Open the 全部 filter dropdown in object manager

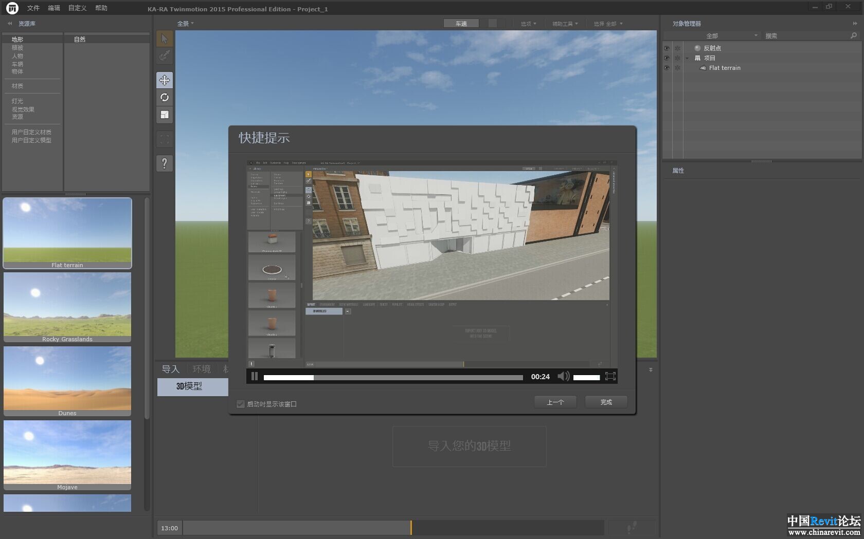[x=712, y=35]
